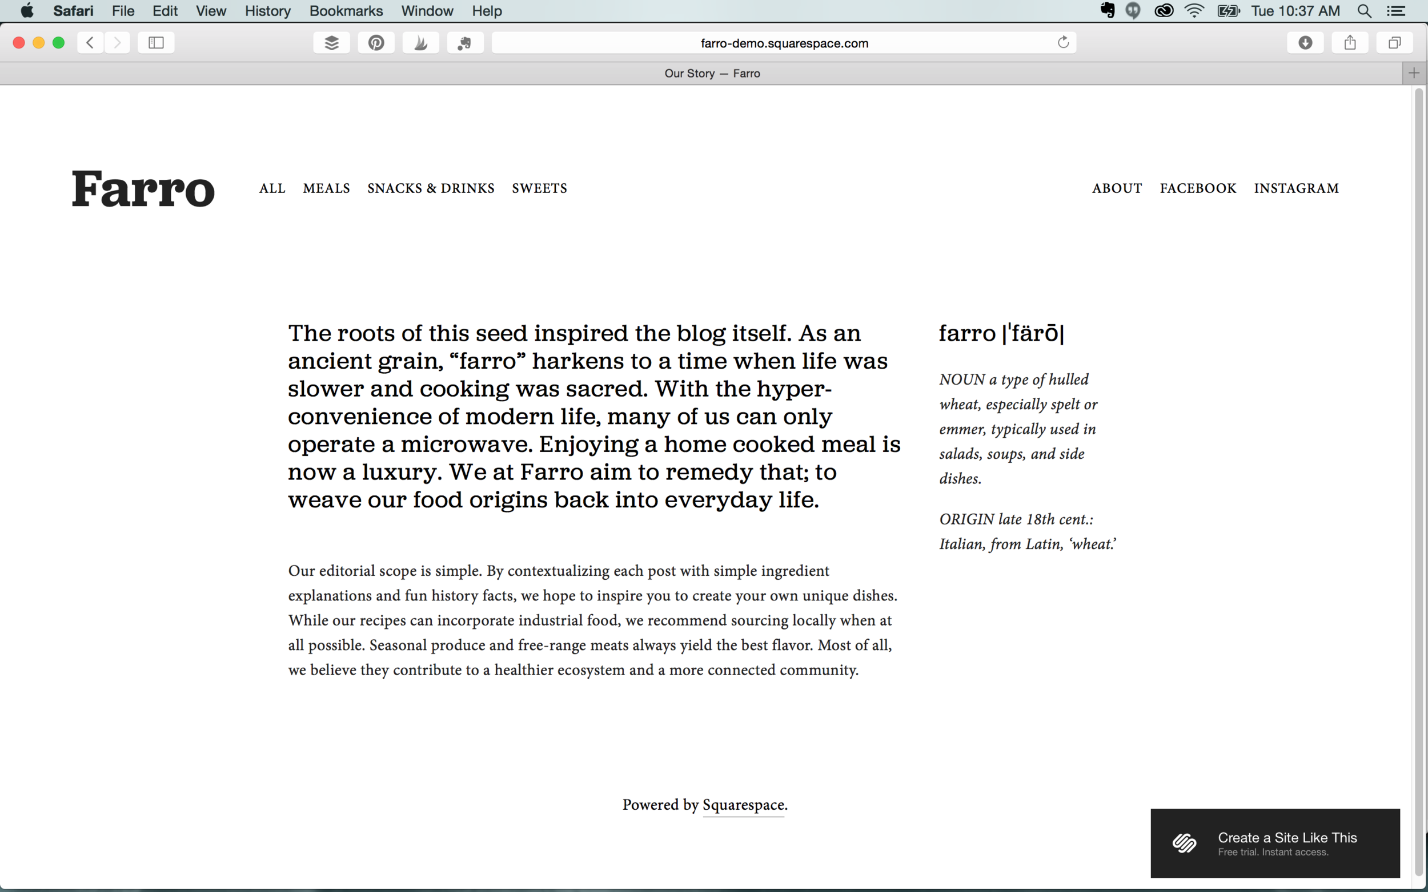Go to the ALL category

(272, 188)
